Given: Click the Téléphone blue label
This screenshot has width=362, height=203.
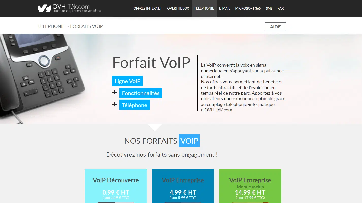Looking at the screenshot, I should click(x=135, y=105).
